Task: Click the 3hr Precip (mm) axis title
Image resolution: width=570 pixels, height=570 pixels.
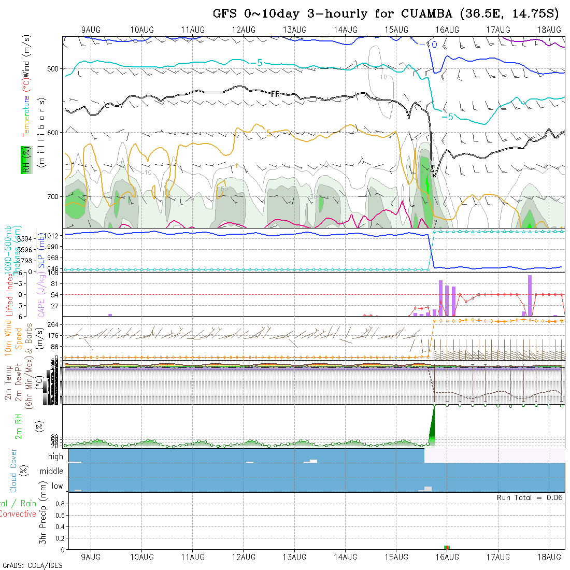Action: (x=42, y=512)
